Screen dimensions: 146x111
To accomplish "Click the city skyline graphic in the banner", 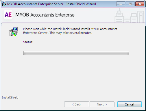I will tap(130, 16).
